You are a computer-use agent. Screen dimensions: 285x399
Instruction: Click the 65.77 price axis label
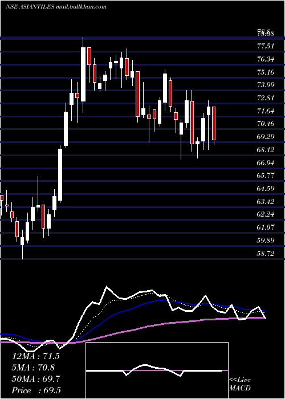[x=266, y=176]
